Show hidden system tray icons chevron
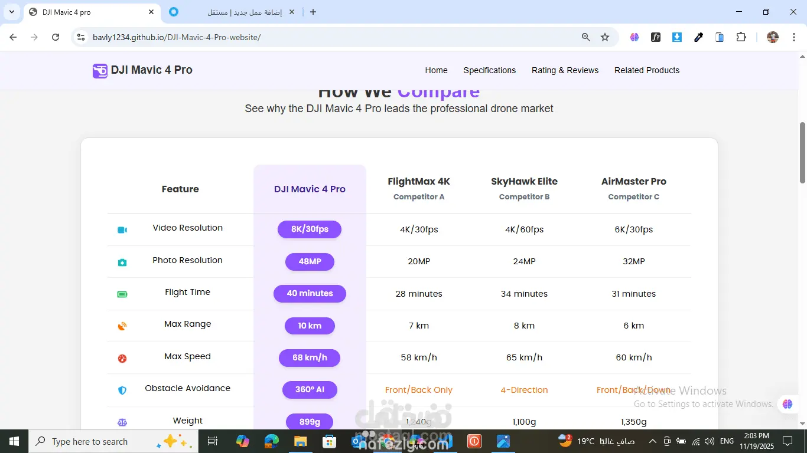The height and width of the screenshot is (453, 807). tap(653, 441)
